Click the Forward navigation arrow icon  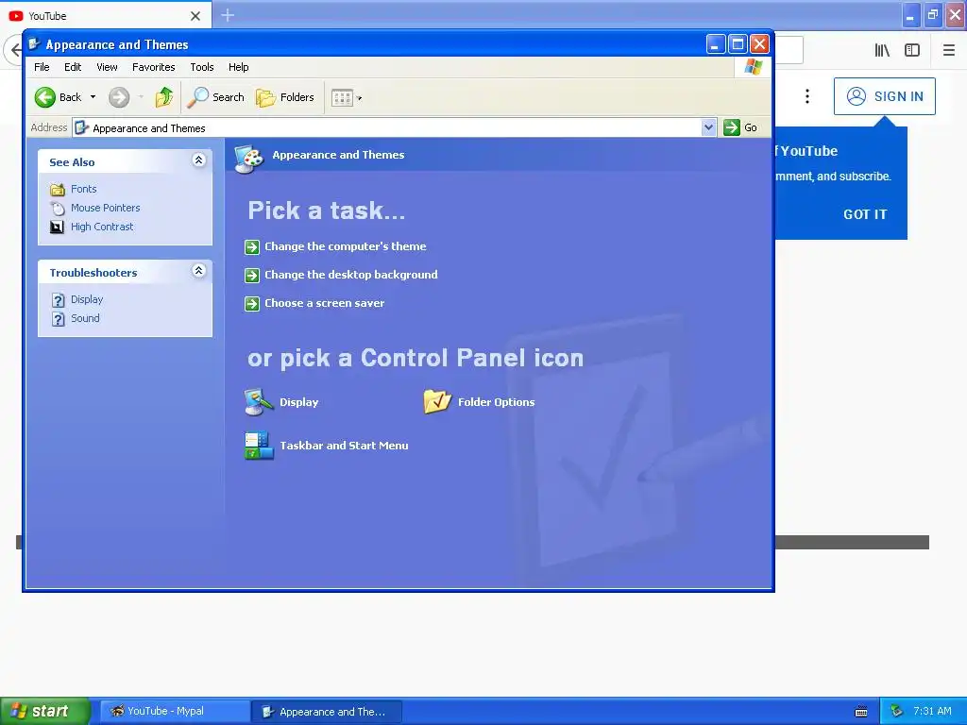click(x=119, y=97)
